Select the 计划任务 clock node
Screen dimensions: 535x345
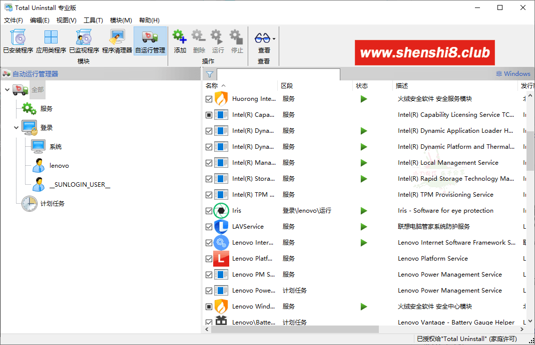[30, 204]
